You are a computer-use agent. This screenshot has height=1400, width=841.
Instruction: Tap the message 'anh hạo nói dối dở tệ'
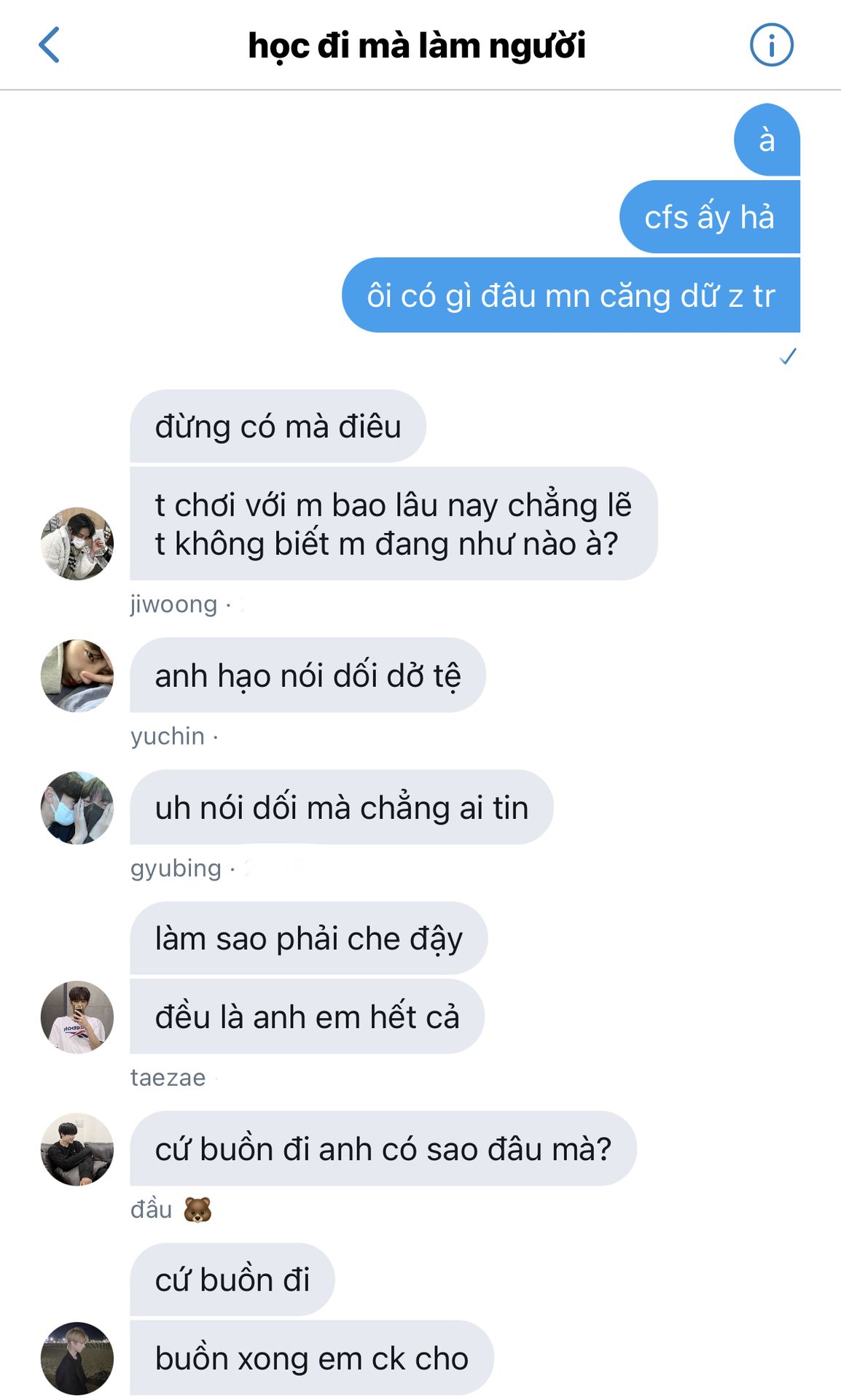(x=308, y=676)
